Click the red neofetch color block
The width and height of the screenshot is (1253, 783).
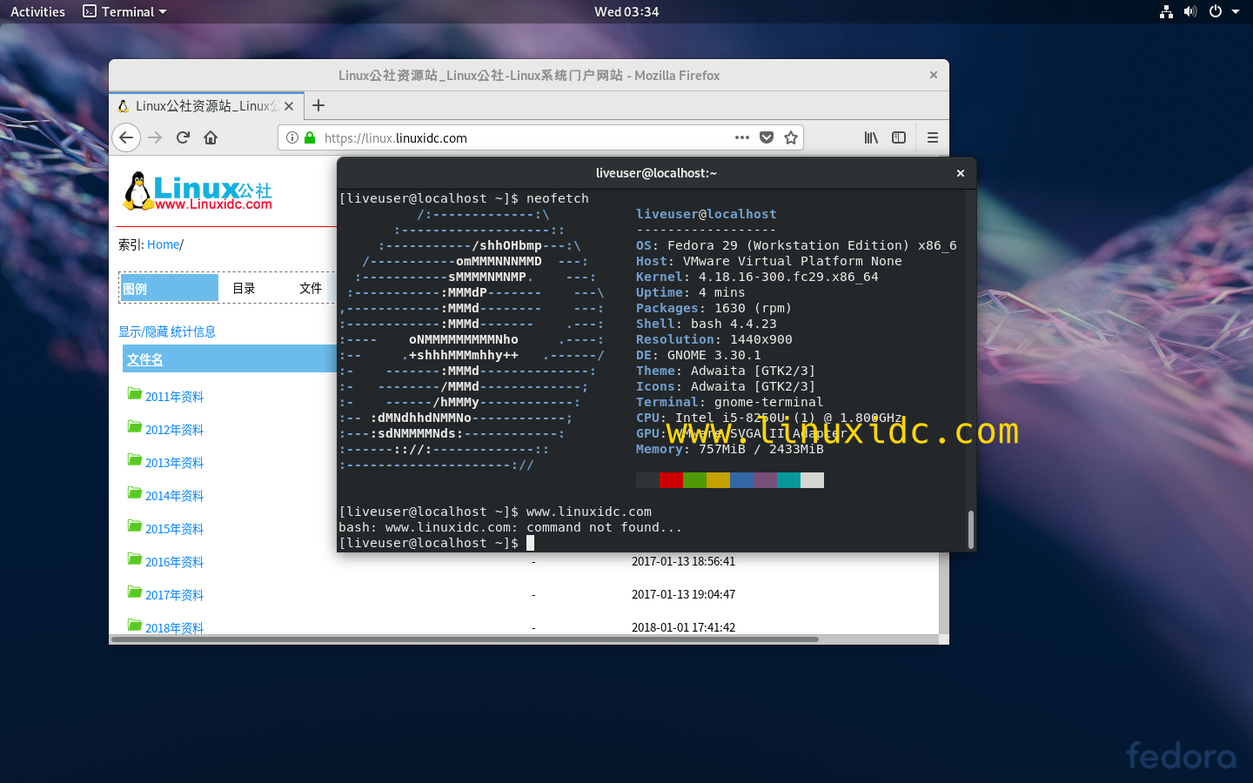click(x=671, y=480)
